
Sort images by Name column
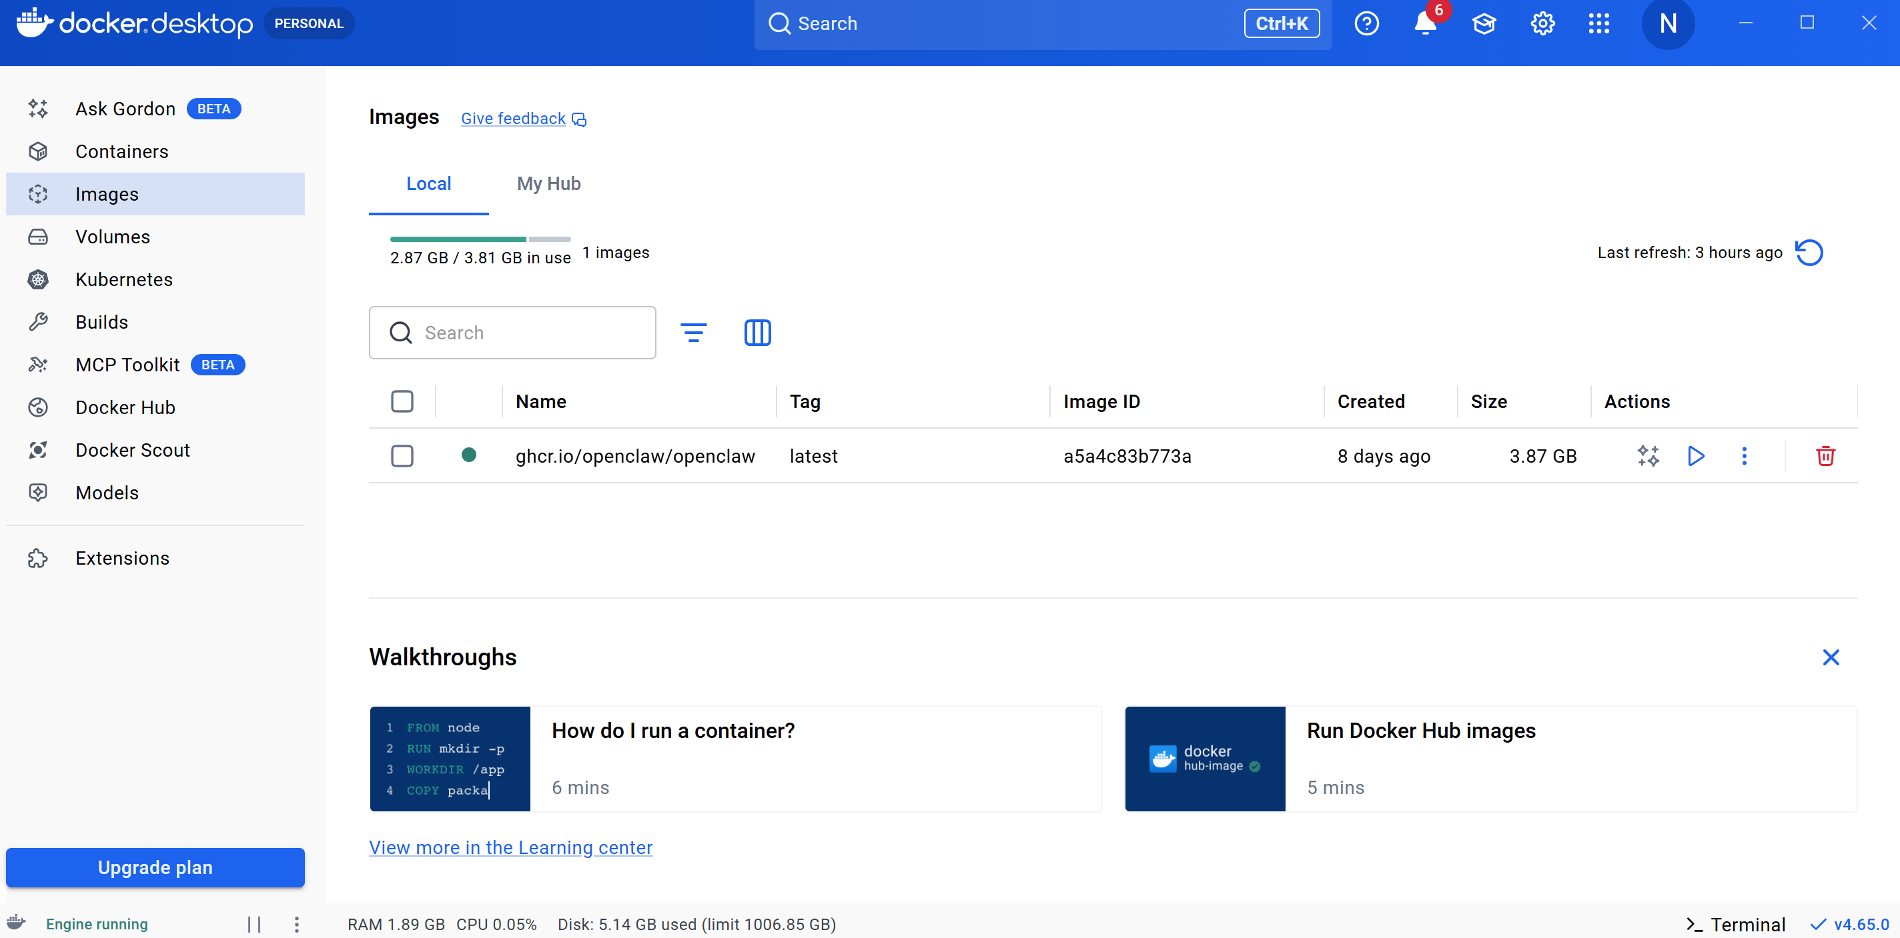pos(540,401)
